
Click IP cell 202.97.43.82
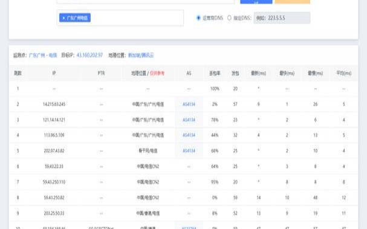tap(54, 151)
